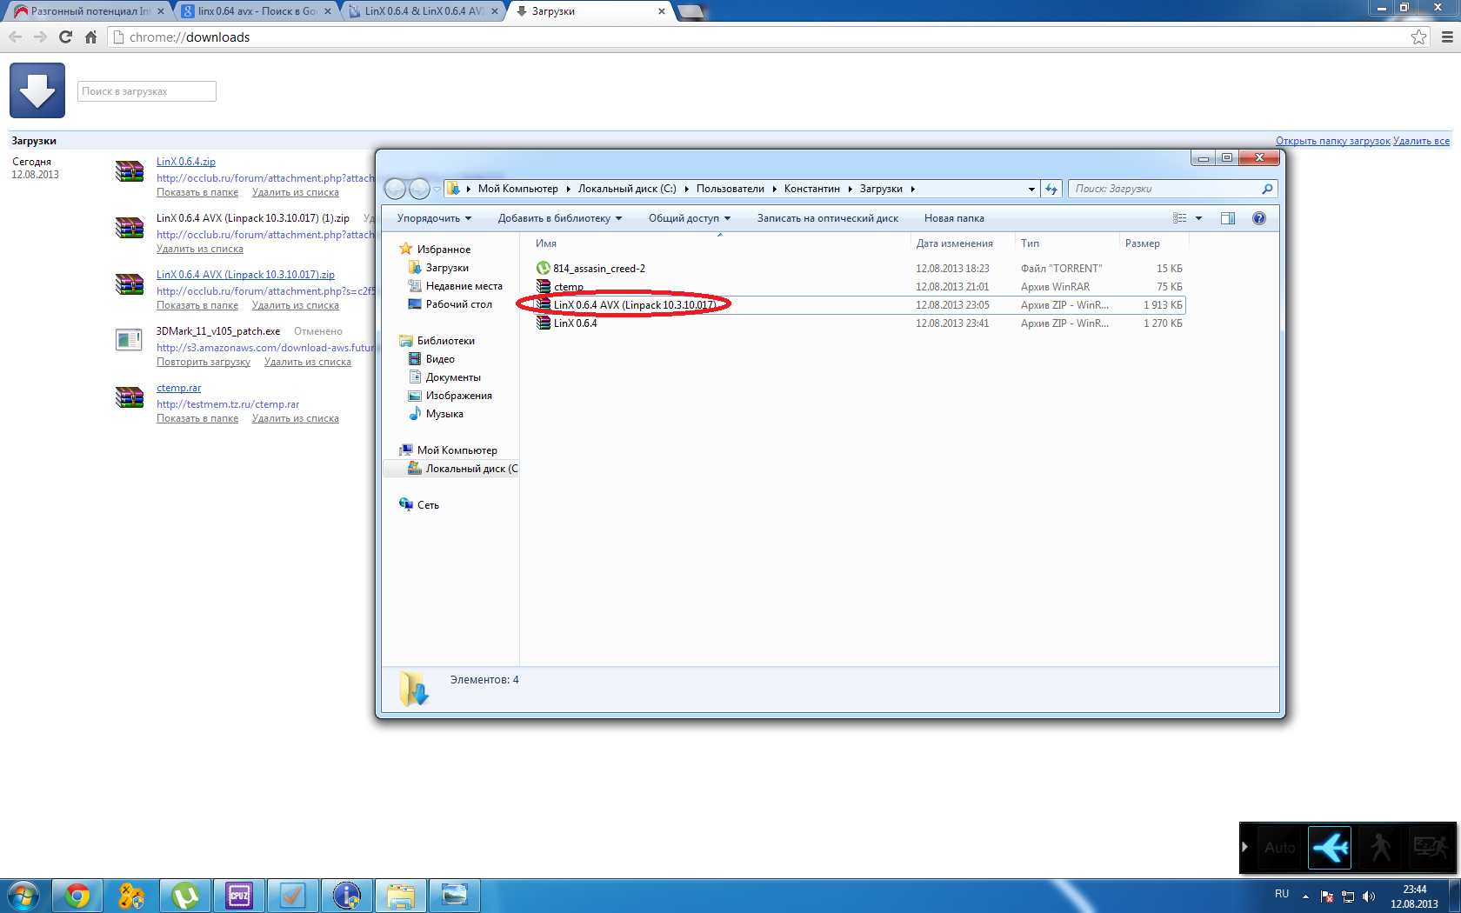Expand the breadcrumb arrow after 'Локальный диск (C:)'
1461x913 pixels.
click(x=686, y=189)
